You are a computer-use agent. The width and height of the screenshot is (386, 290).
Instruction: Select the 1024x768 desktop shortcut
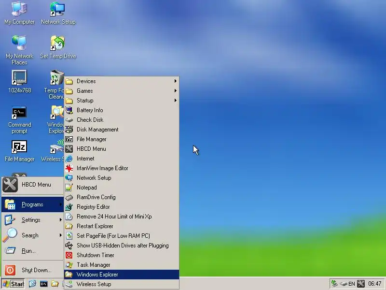19,82
